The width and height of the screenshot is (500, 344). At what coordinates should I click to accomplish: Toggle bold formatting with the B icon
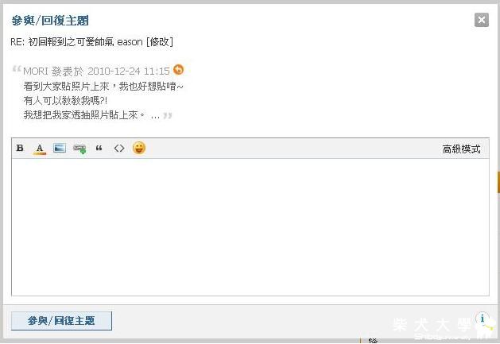tap(20, 148)
